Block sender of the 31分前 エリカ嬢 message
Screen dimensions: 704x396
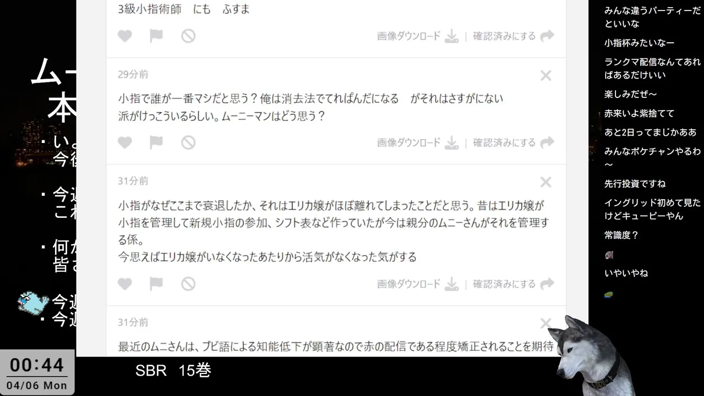[x=189, y=284]
